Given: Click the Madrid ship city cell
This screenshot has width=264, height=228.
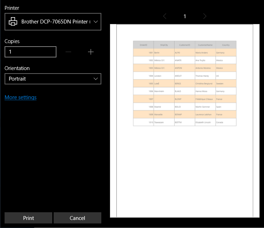Looking at the screenshot, I should [x=164, y=107].
